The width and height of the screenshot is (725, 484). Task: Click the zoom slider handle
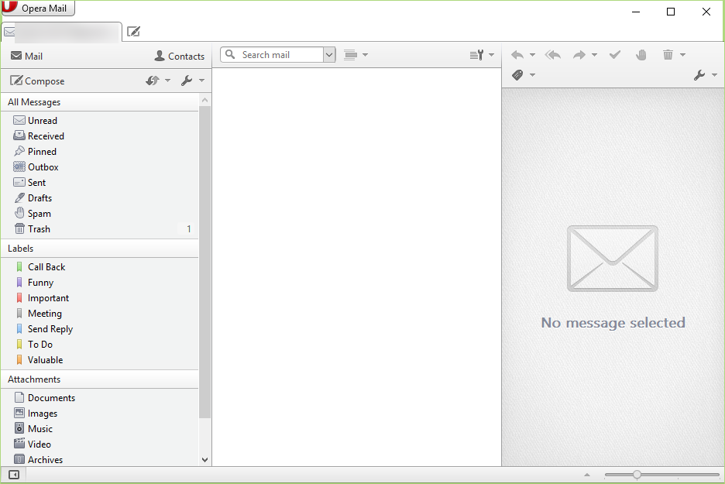(x=637, y=475)
